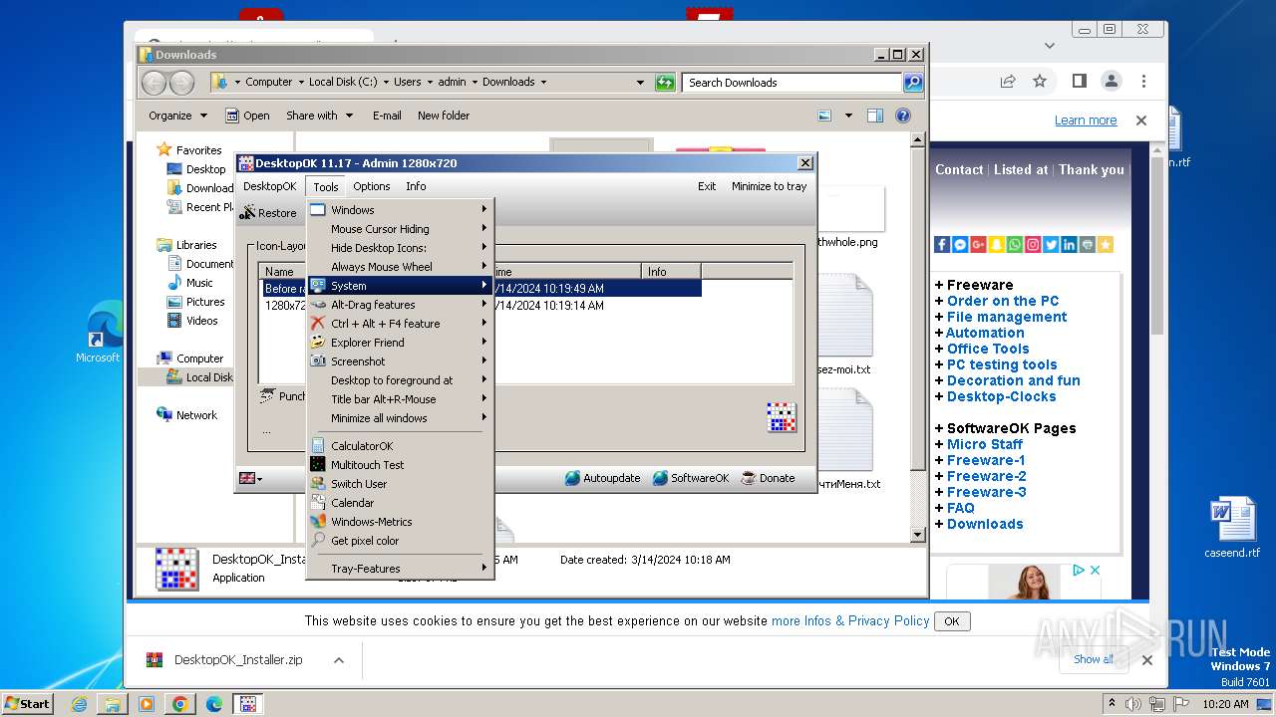The width and height of the screenshot is (1276, 717).
Task: Accept cookies with the OK button
Action: [x=952, y=621]
